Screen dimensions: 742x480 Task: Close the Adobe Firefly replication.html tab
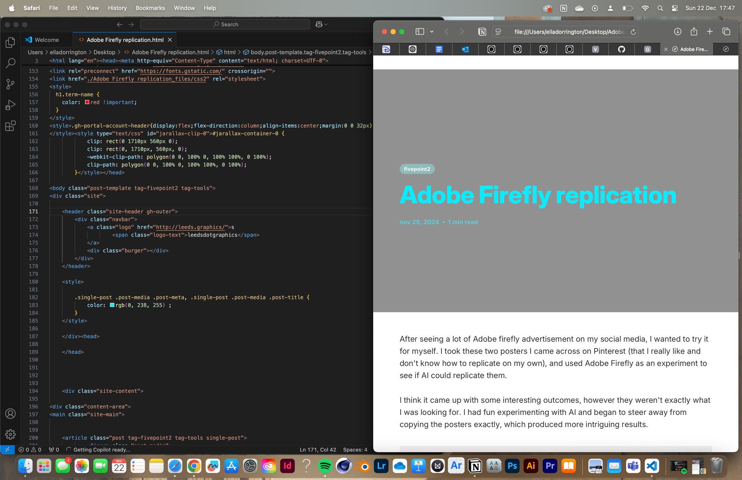(x=170, y=40)
